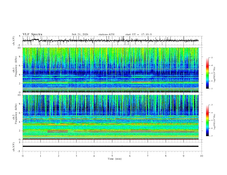Click the "Time (min)" axis title
Image resolution: width=227 pixels, height=175 pixels.
point(115,159)
